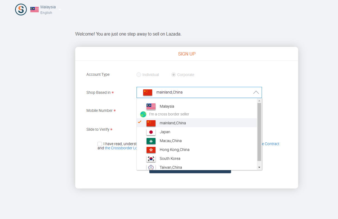Click the China flag in selected field

click(x=148, y=92)
